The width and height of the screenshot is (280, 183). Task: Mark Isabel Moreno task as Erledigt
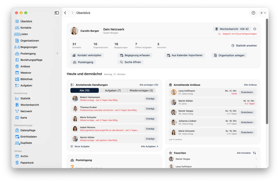pos(150,129)
